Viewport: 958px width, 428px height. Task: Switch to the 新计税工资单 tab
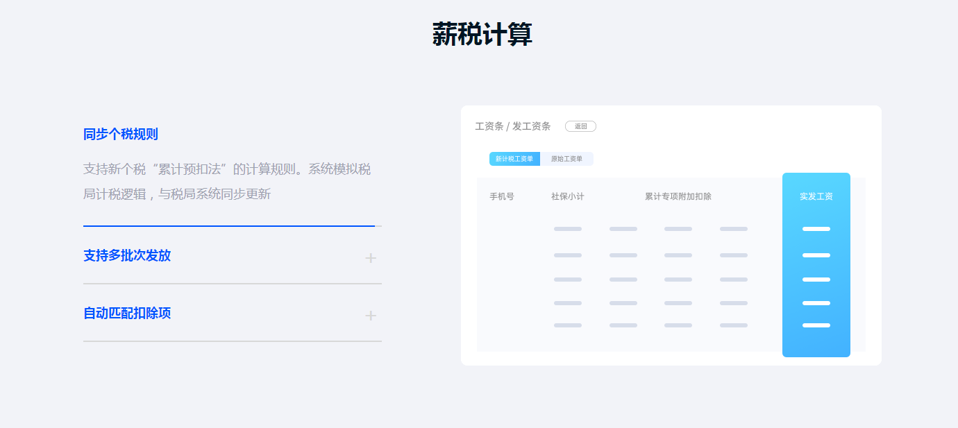pyautogui.click(x=514, y=159)
